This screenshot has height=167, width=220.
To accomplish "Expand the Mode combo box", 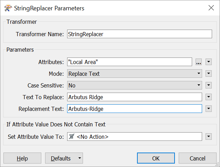I will coord(135,74).
